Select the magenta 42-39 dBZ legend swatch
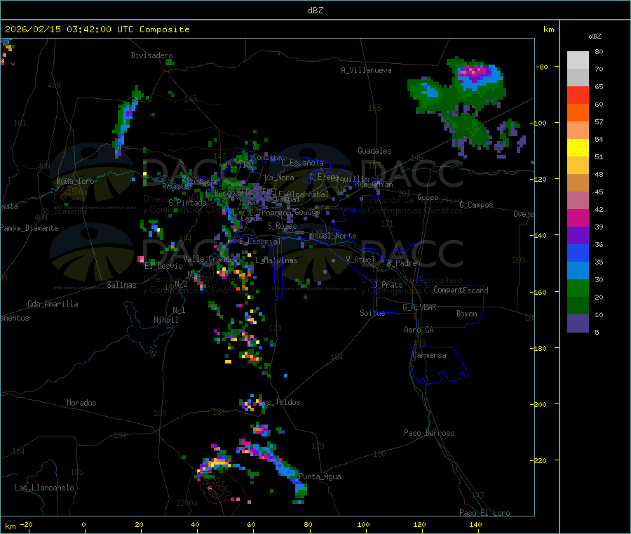Viewport: 631px width, 534px height. (x=578, y=218)
